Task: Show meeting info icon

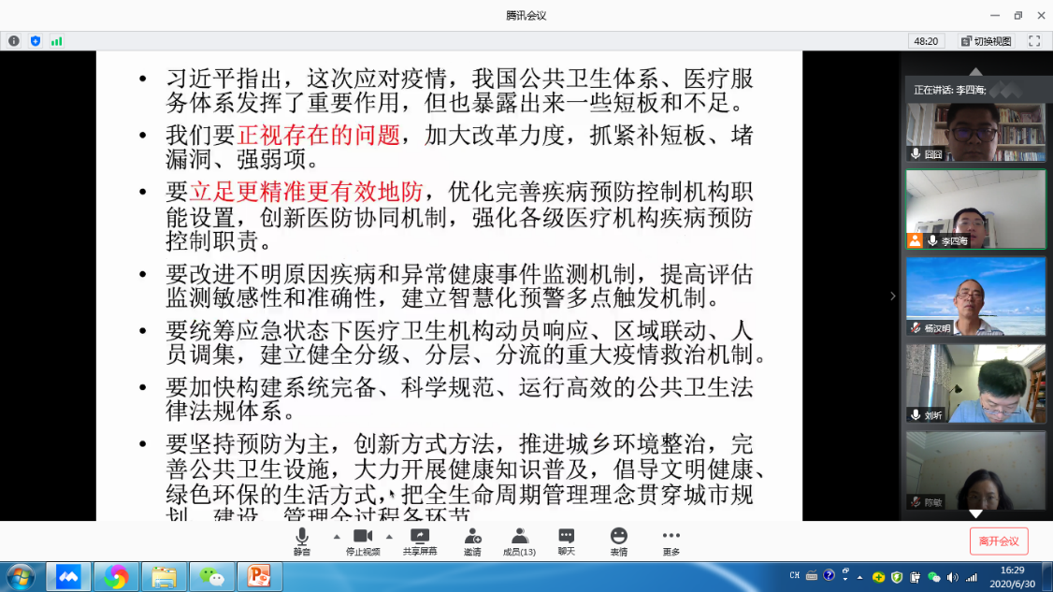Action: coord(14,41)
